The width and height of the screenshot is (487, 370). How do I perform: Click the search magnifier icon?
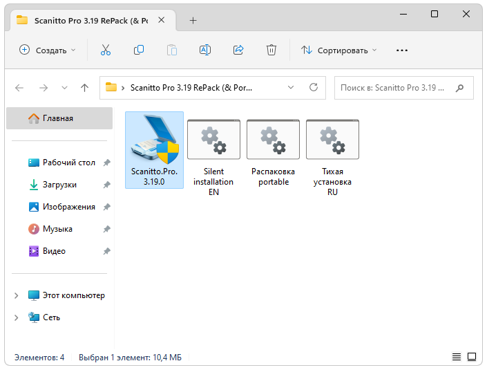(x=459, y=88)
